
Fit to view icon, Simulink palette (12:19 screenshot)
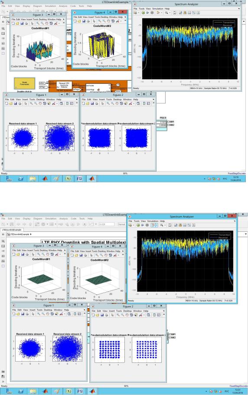3,33
